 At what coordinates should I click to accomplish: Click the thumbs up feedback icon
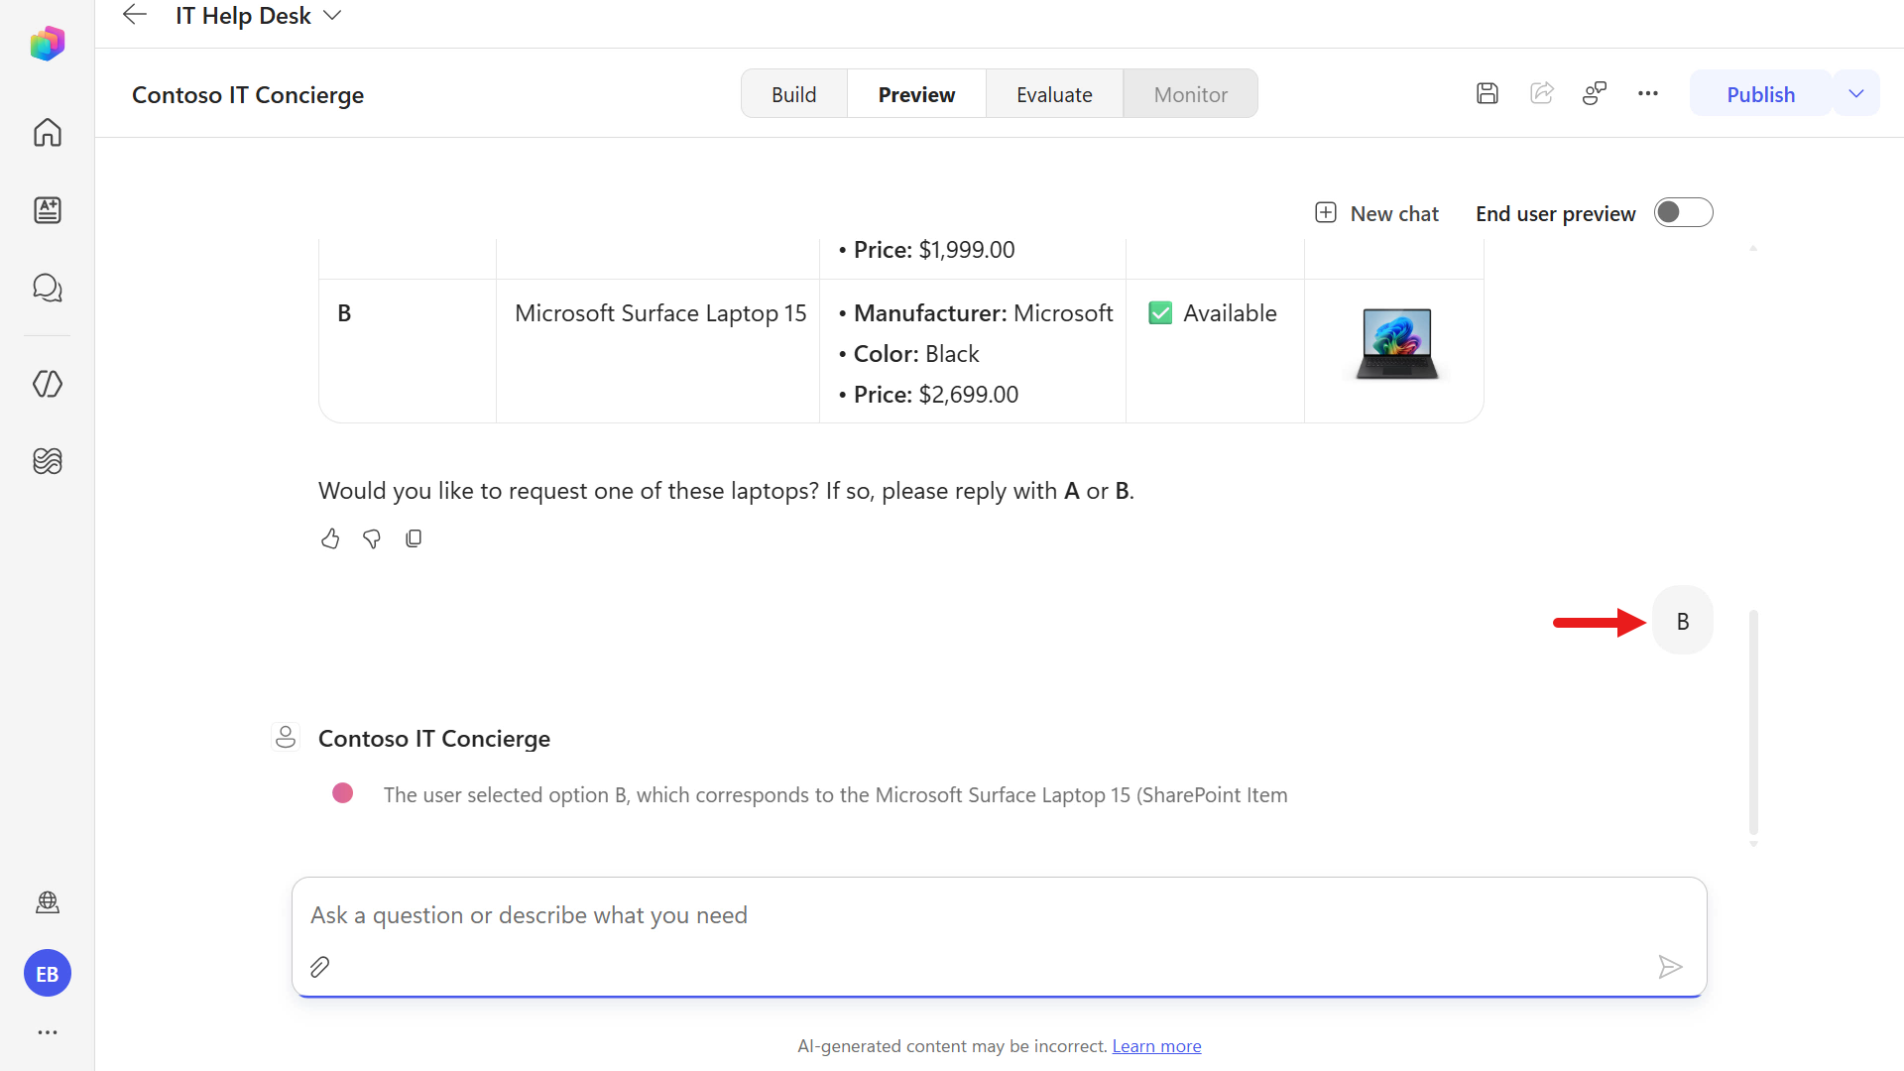pos(330,538)
